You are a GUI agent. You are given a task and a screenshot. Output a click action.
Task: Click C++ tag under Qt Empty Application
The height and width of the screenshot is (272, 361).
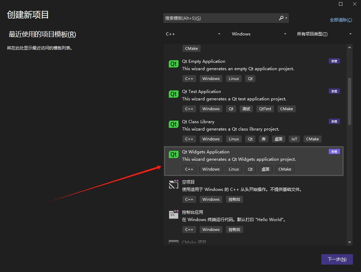click(x=189, y=79)
